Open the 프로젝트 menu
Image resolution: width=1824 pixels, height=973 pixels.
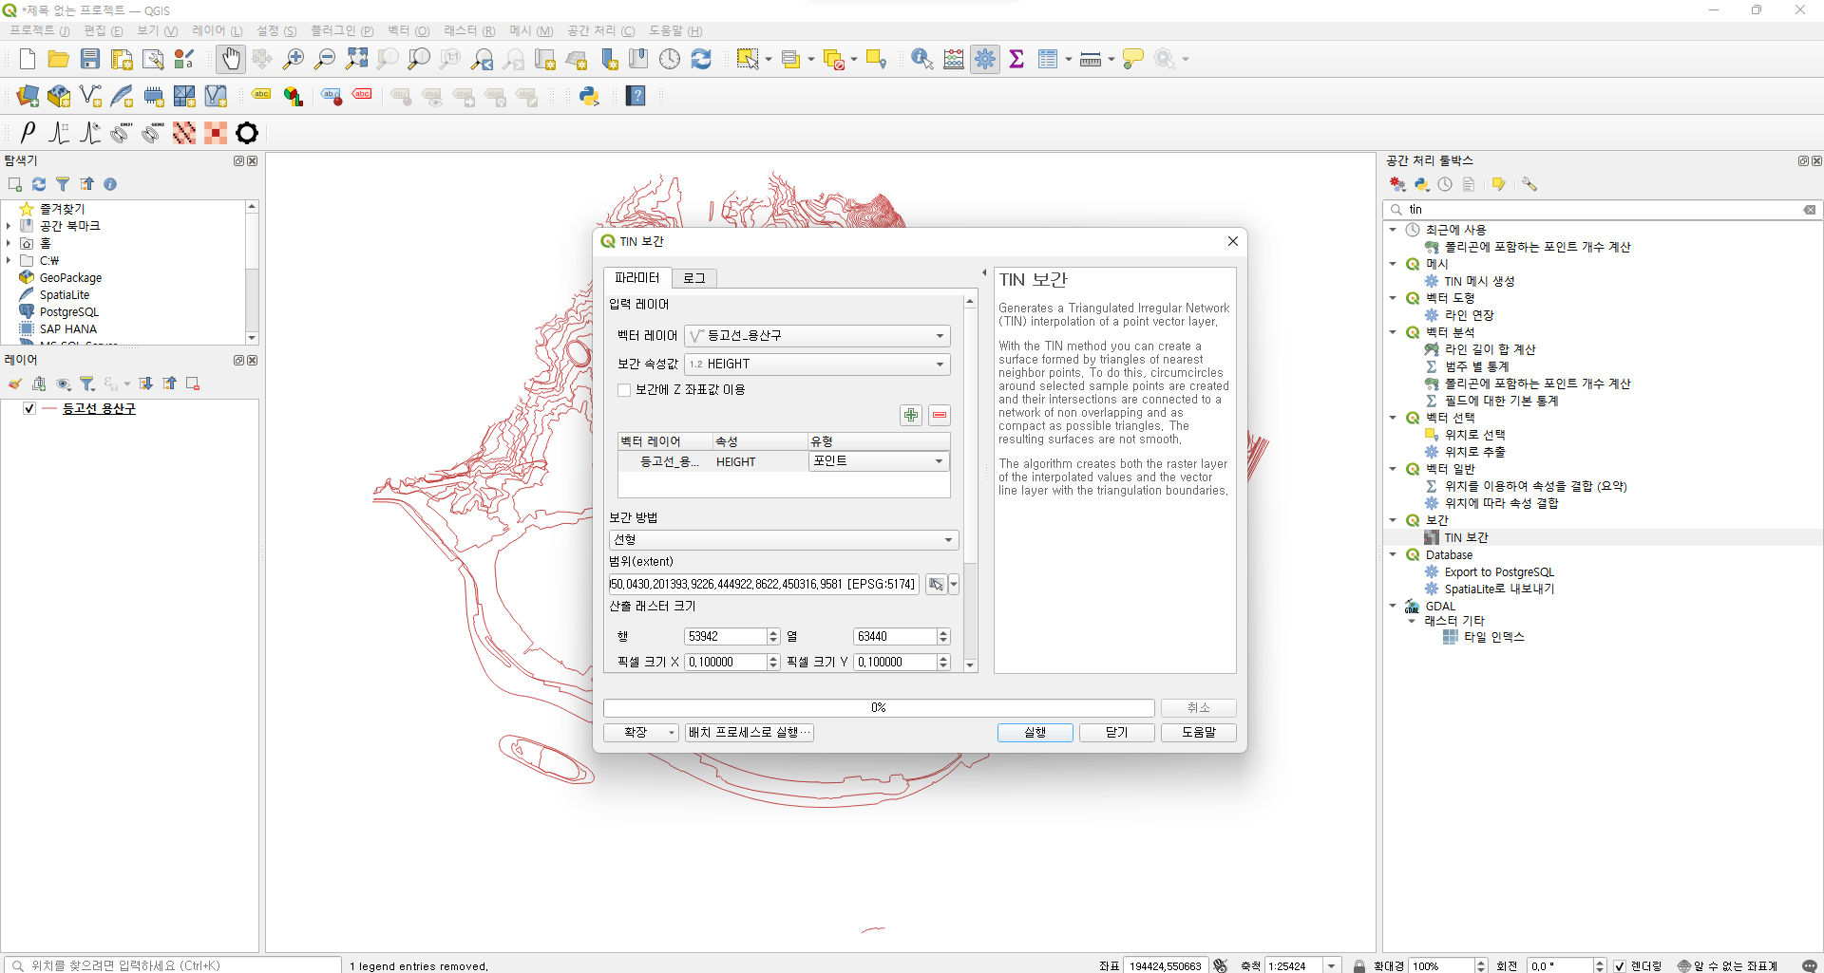coord(40,31)
